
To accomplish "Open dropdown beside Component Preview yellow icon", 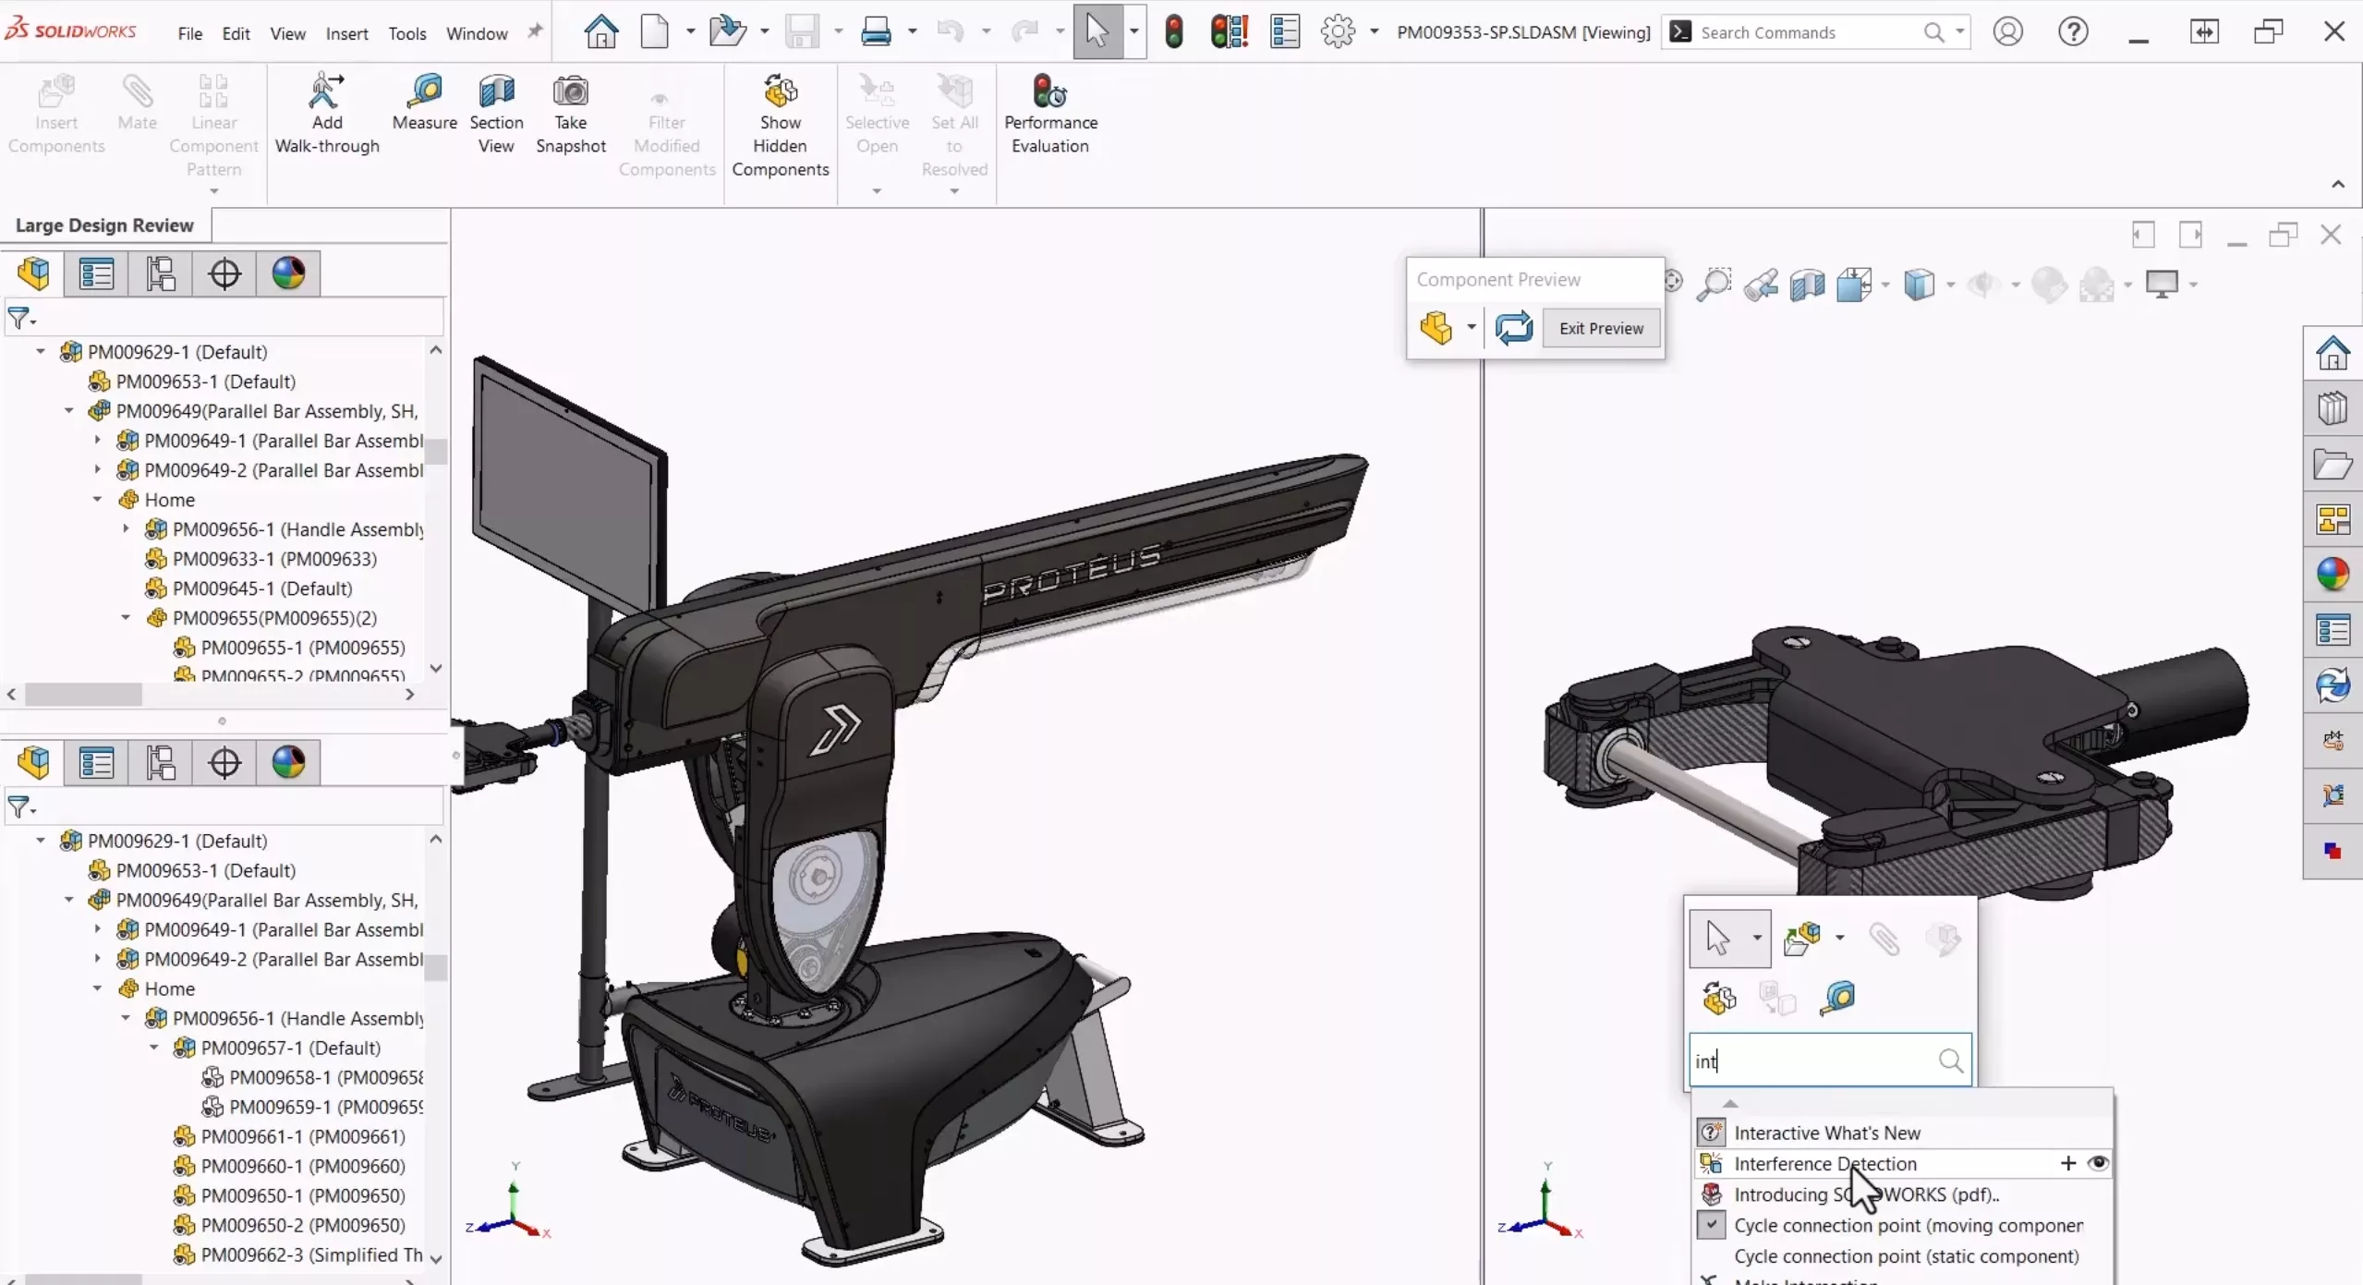I will click(1472, 327).
